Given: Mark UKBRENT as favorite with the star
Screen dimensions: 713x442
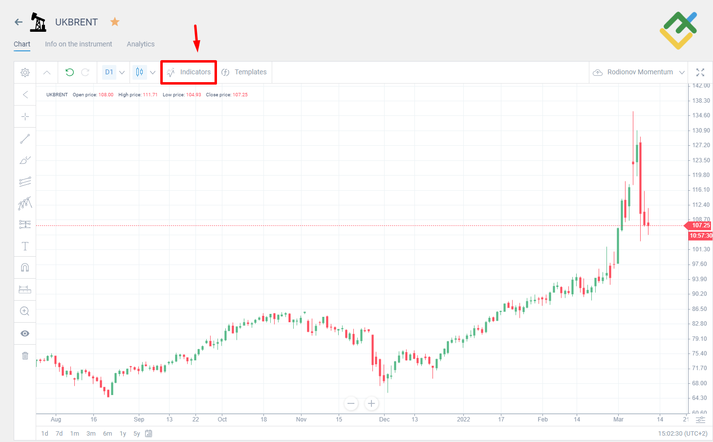Looking at the screenshot, I should coord(114,22).
